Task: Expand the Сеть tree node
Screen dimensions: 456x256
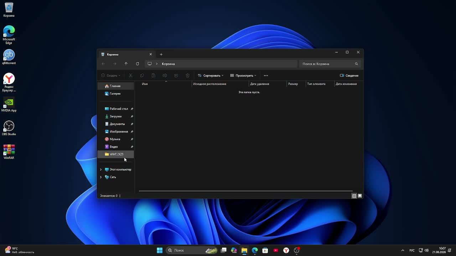Action: click(101, 177)
